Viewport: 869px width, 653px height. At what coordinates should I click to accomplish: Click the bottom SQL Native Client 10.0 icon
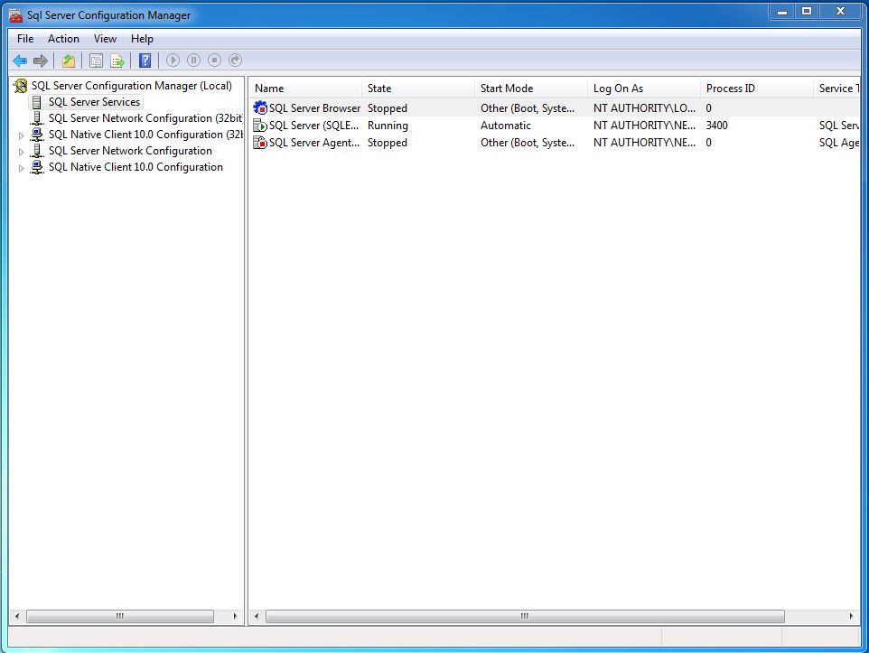(x=36, y=167)
